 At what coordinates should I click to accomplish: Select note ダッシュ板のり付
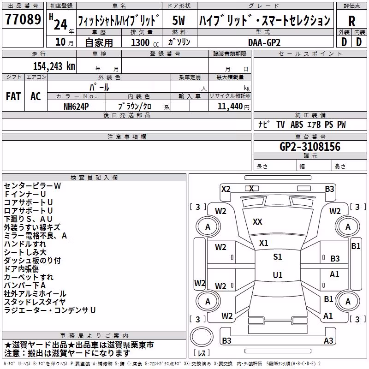[x=32, y=260]
